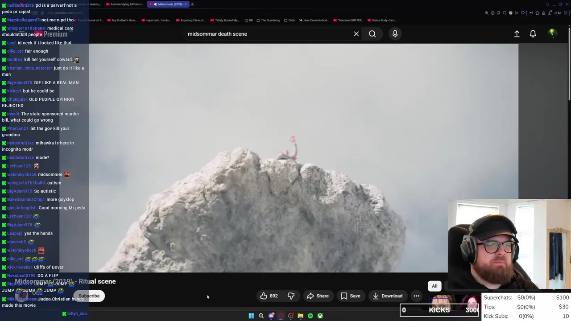Click the smiley face browser toolbar icon
571x321 pixels.
[492, 13]
